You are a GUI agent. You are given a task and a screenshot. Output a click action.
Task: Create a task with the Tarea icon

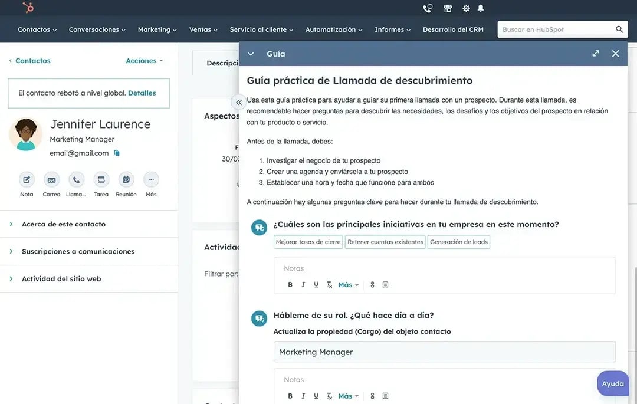click(x=101, y=179)
